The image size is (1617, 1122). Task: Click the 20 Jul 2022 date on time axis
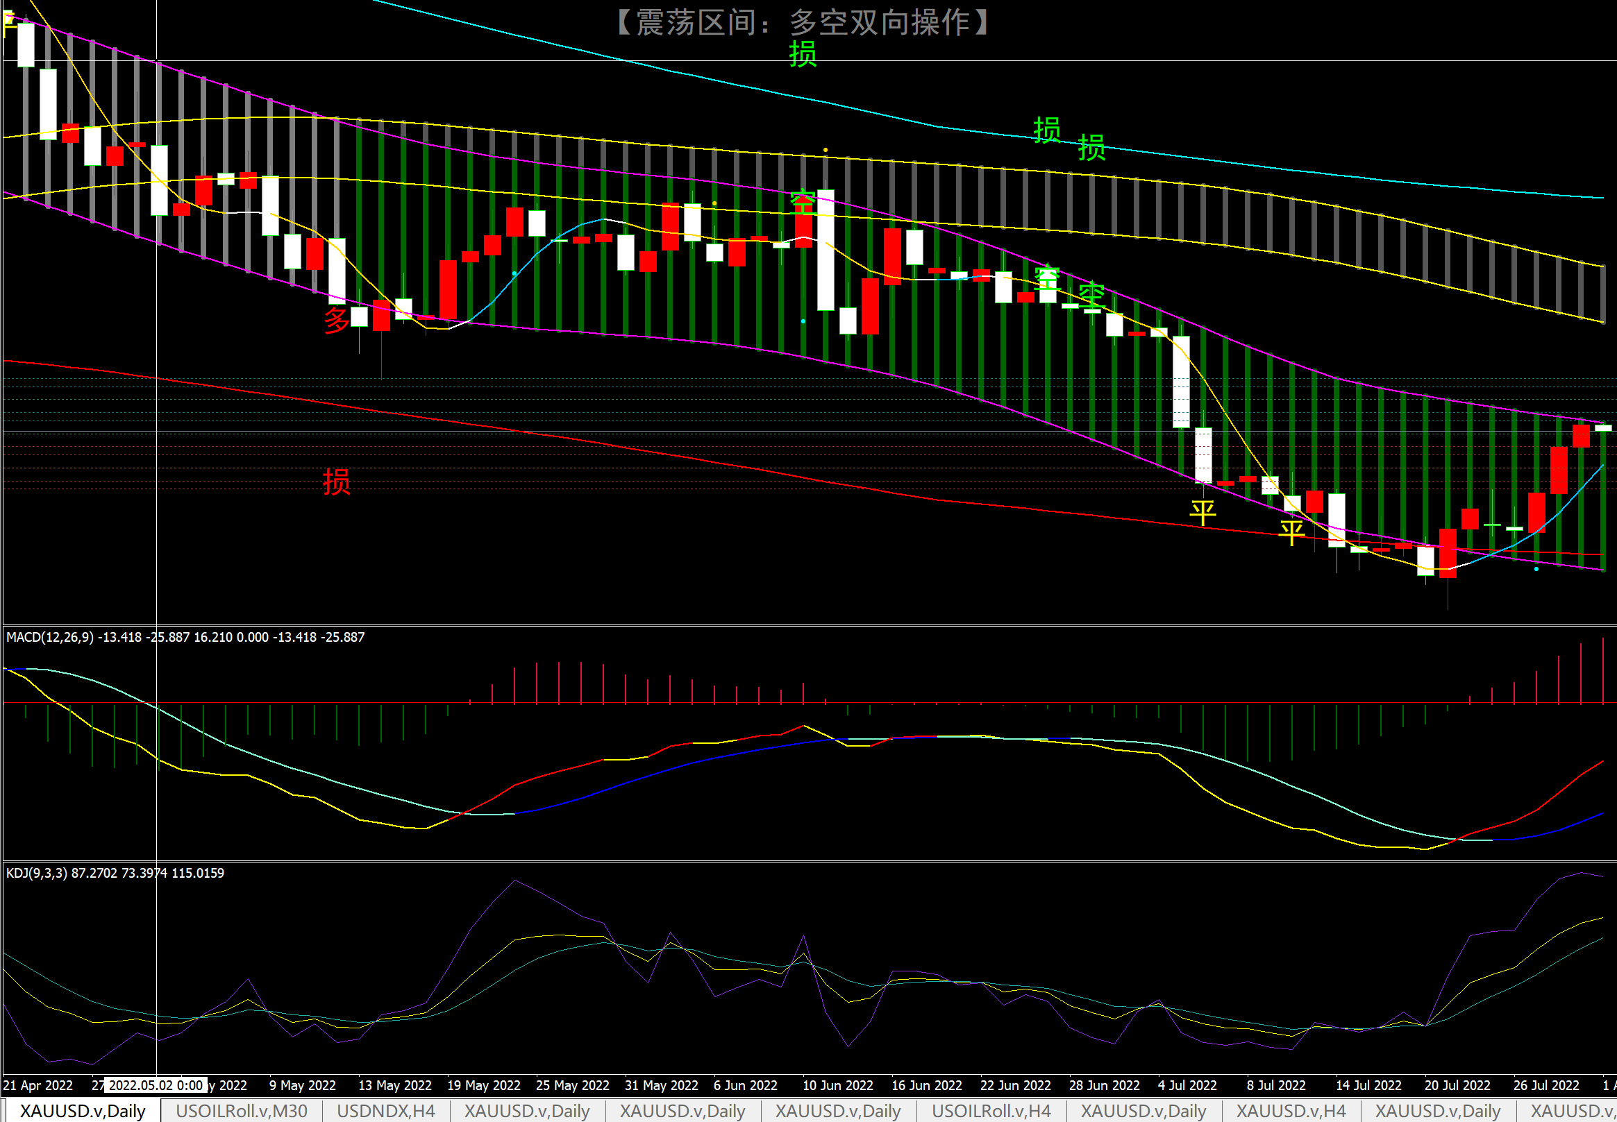(x=1457, y=1085)
